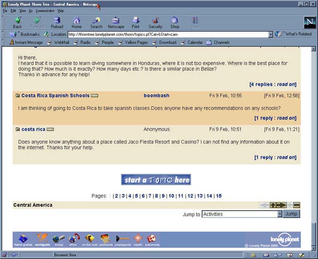The width and height of the screenshot is (318, 259).
Task: Open author boombash profile link
Action: 156,95
